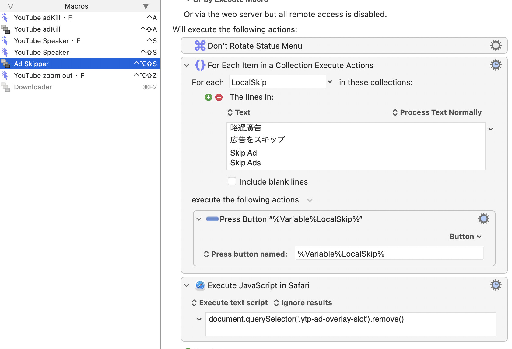Open Process Text Normally popup
Image resolution: width=512 pixels, height=349 pixels.
(437, 112)
